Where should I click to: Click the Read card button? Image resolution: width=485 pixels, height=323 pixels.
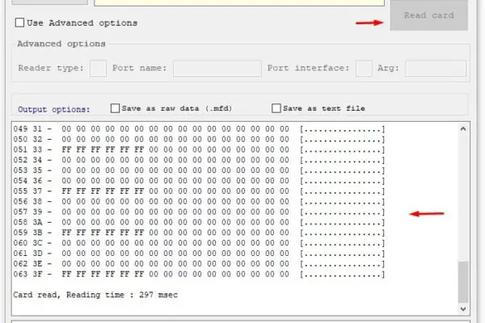click(428, 15)
